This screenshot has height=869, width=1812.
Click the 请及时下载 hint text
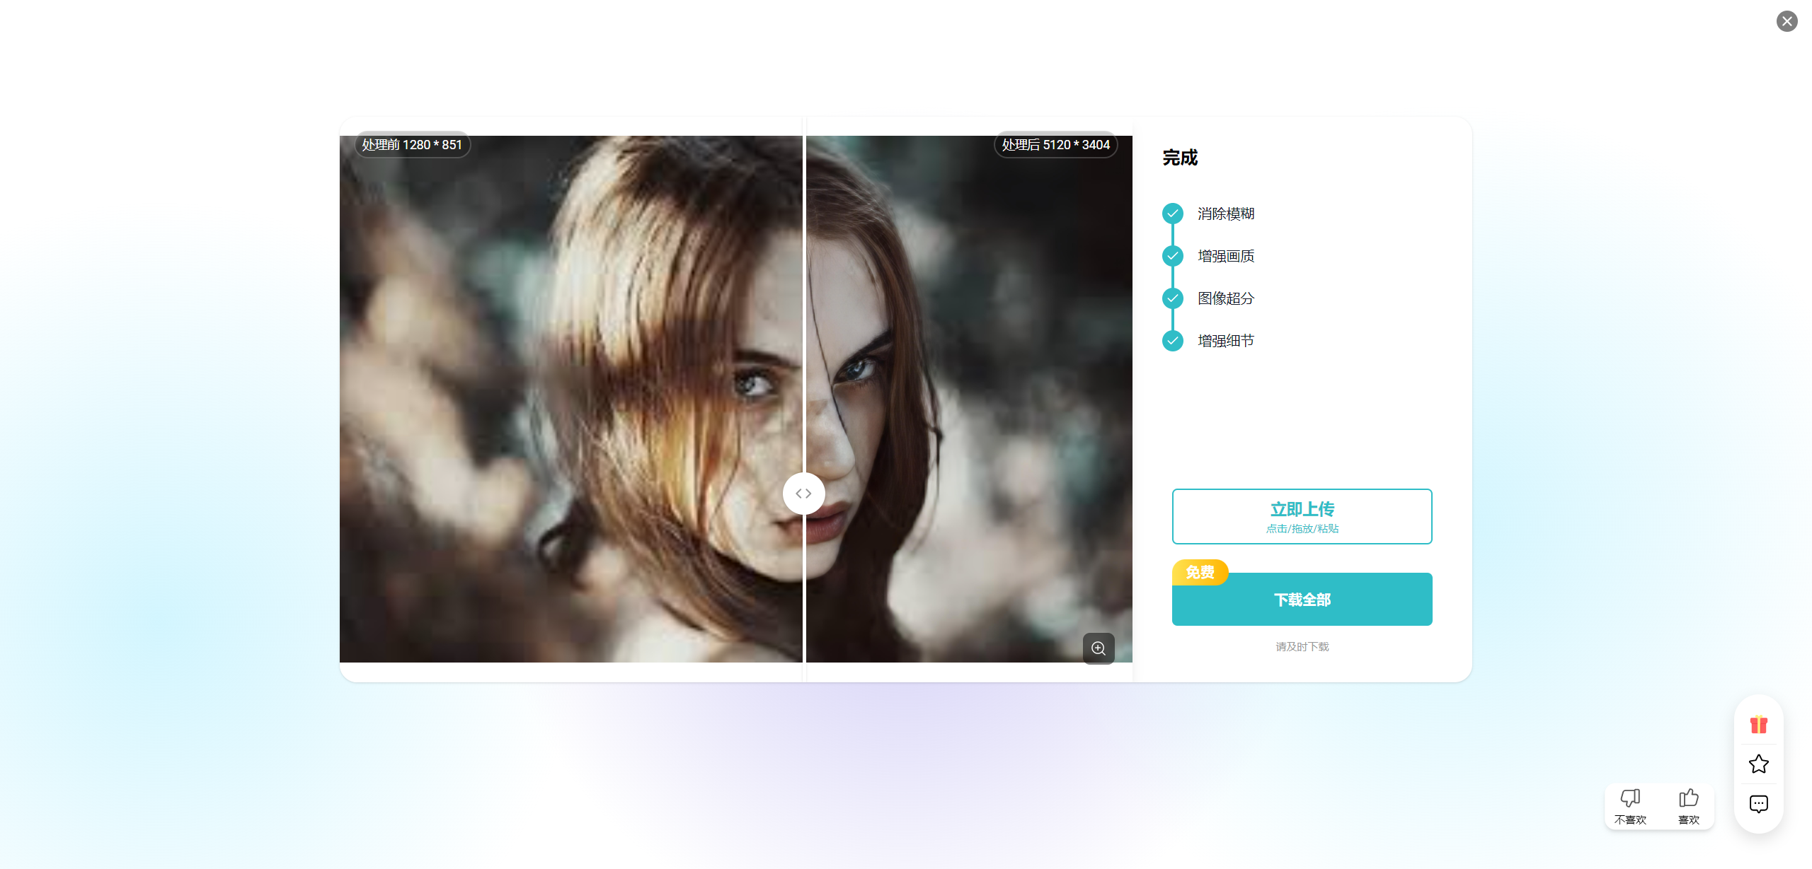point(1302,646)
